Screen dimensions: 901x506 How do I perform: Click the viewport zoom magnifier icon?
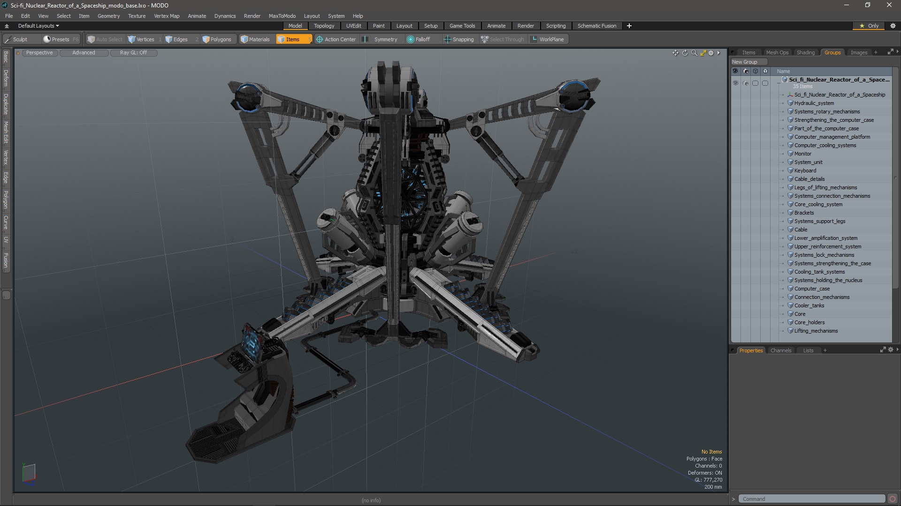tap(694, 53)
